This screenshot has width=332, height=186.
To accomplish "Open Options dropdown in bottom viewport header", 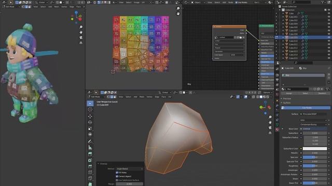I will pyautogui.click(x=267, y=92).
